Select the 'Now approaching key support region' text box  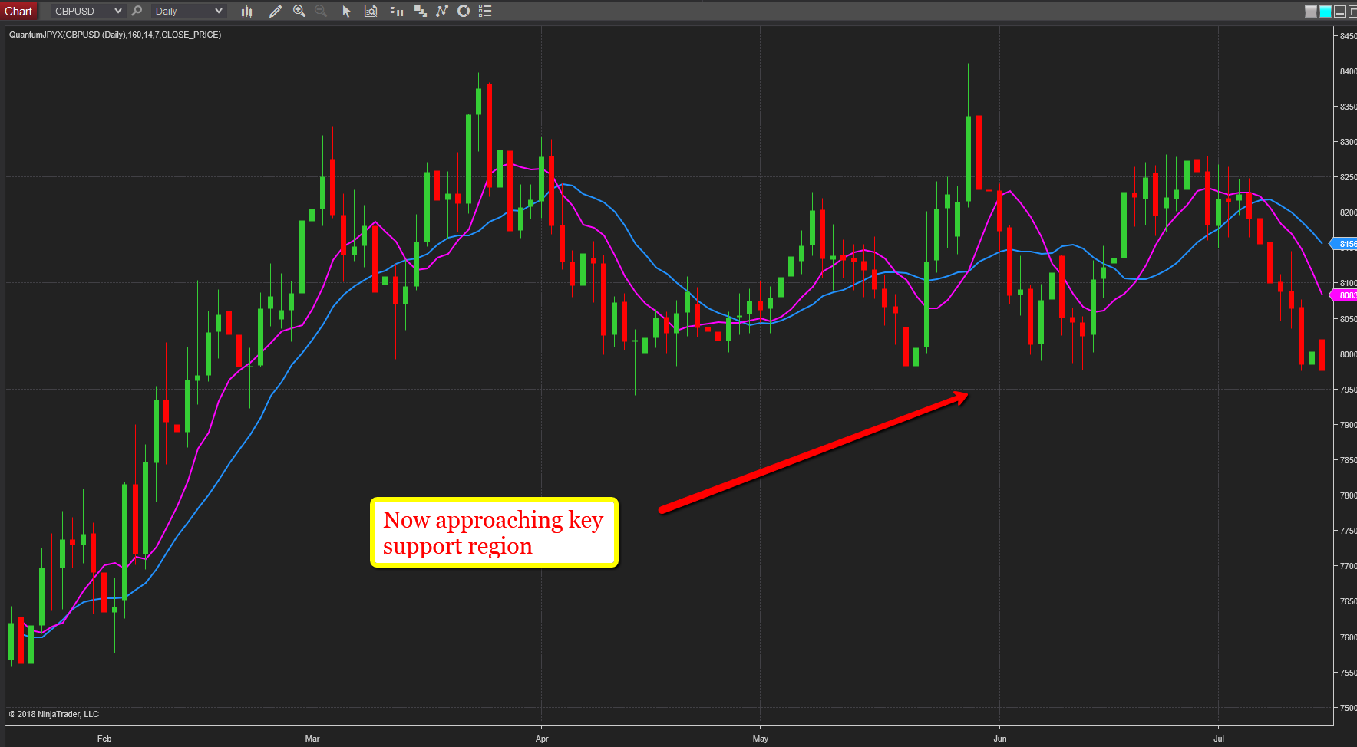click(494, 532)
